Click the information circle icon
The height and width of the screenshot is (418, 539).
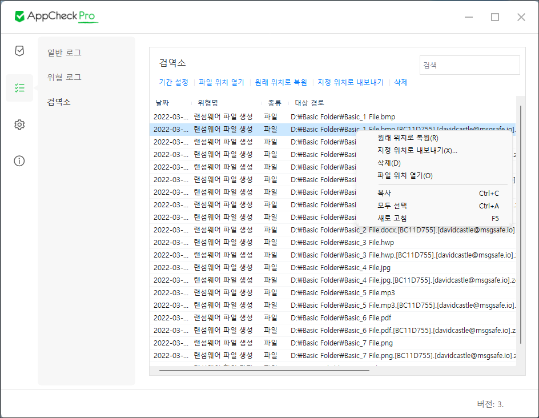click(x=19, y=160)
